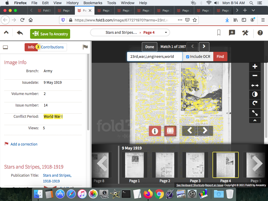The height and width of the screenshot is (201, 268).
Task: Open the add comment icon
Action: (232, 33)
